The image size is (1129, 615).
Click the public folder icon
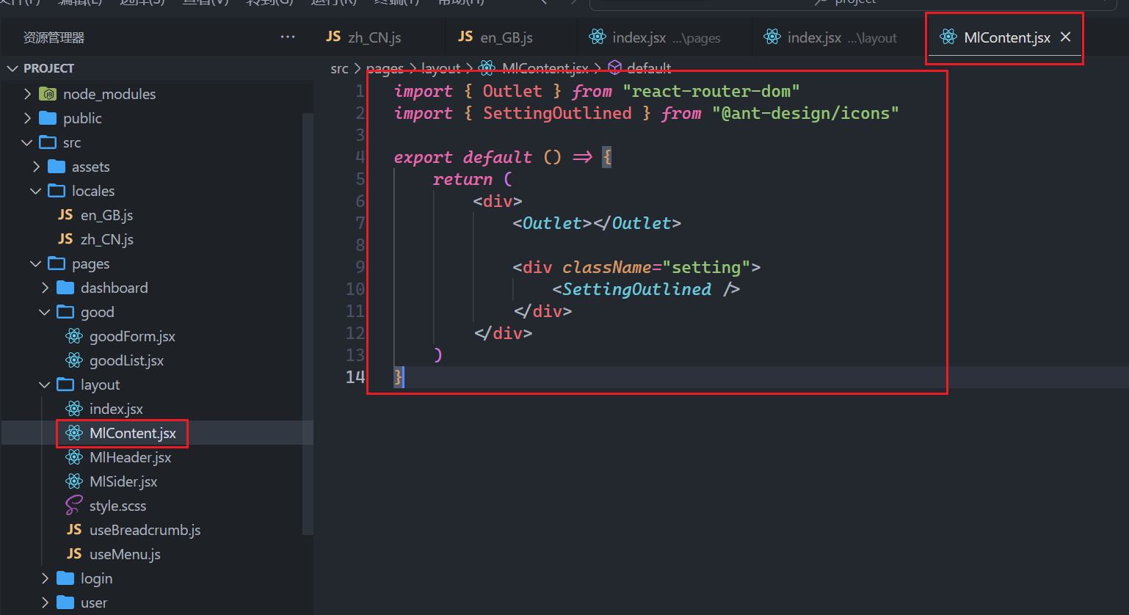48,118
